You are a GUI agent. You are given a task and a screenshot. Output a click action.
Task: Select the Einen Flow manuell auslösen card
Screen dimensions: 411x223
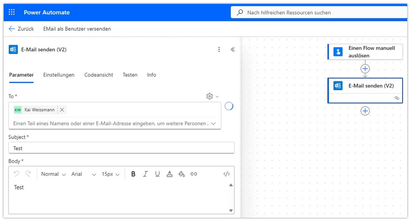(365, 52)
